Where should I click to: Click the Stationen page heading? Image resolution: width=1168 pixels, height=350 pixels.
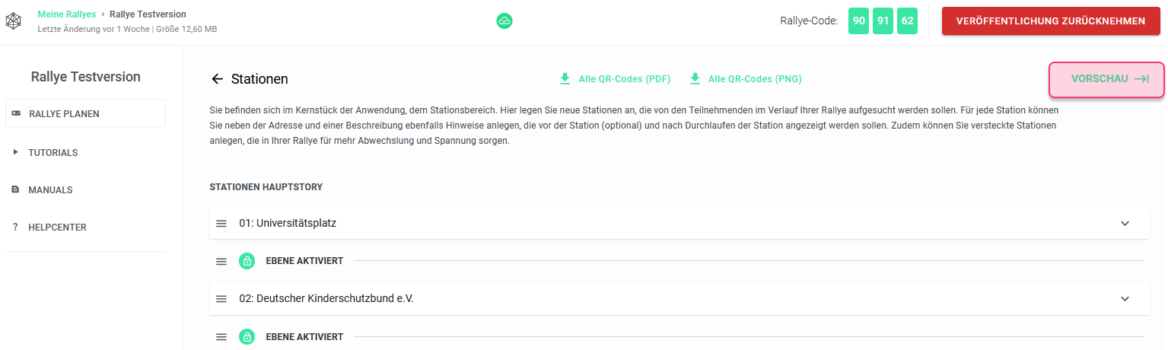click(259, 79)
